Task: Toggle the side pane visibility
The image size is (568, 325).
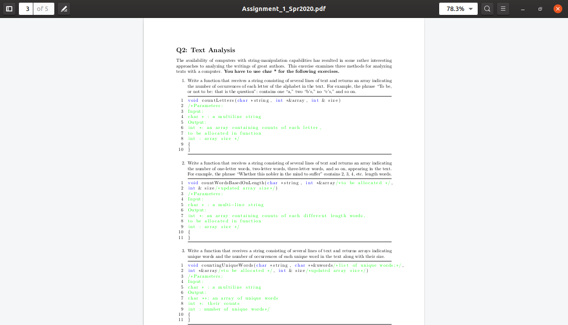Action: (x=9, y=8)
